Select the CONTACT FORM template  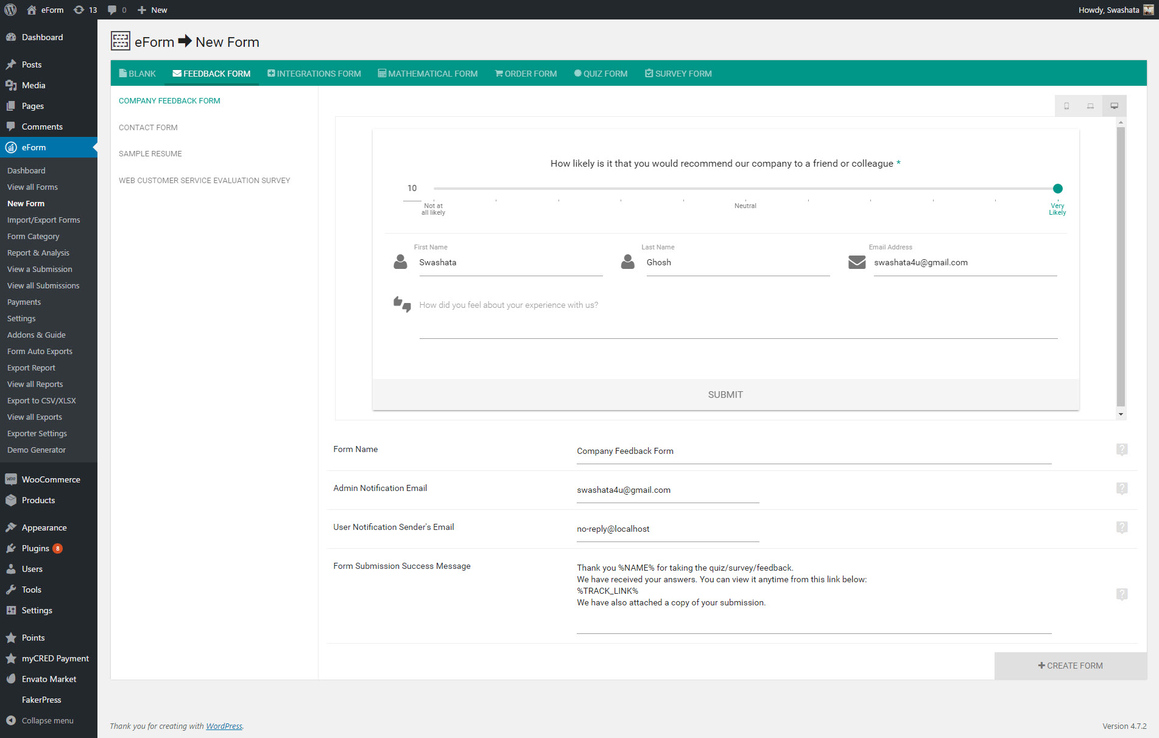point(148,127)
